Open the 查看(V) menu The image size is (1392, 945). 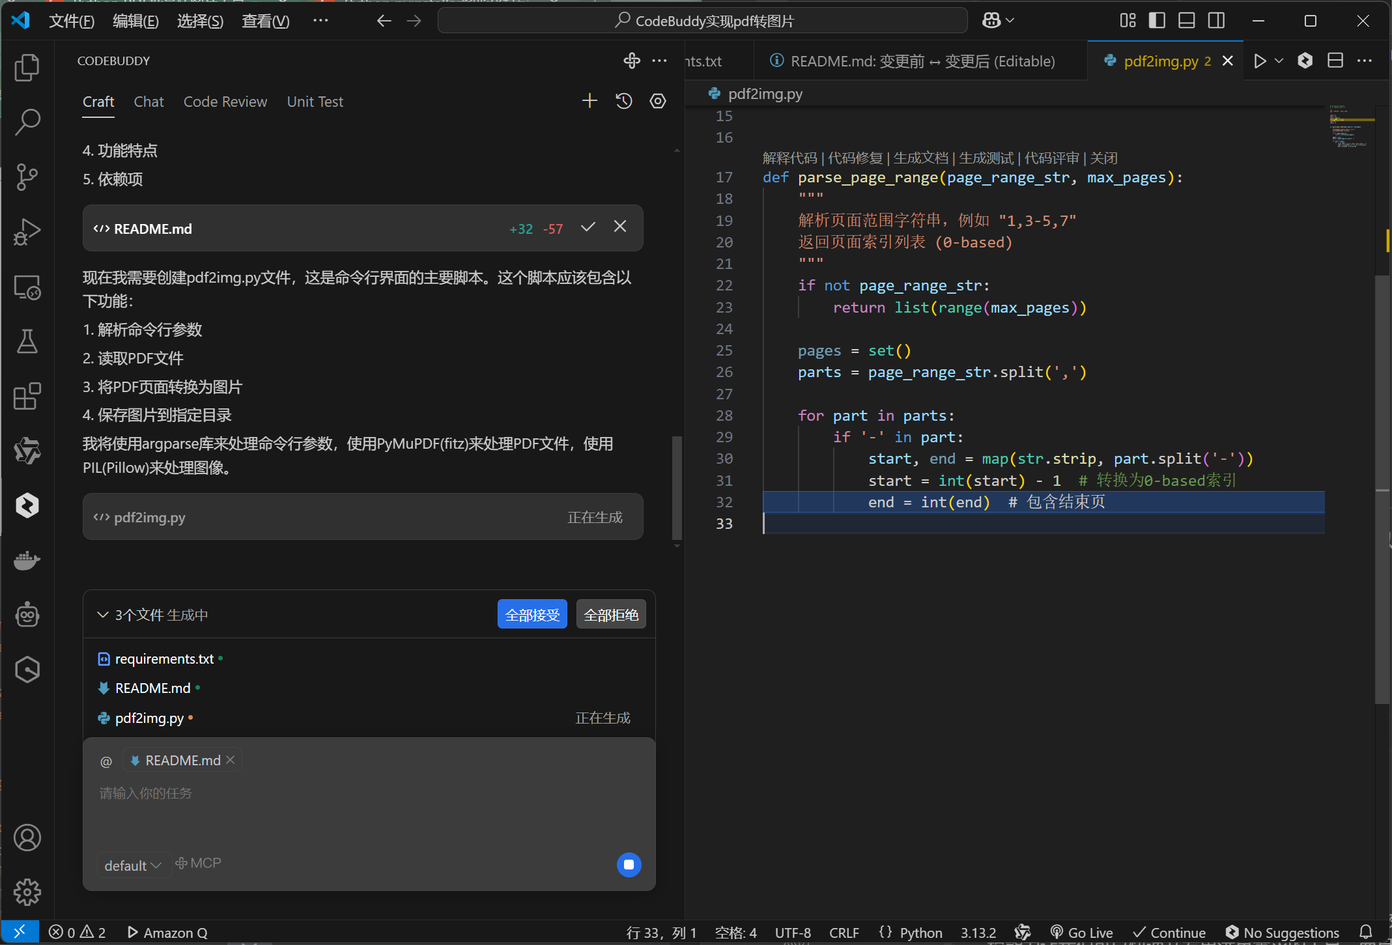tap(265, 21)
